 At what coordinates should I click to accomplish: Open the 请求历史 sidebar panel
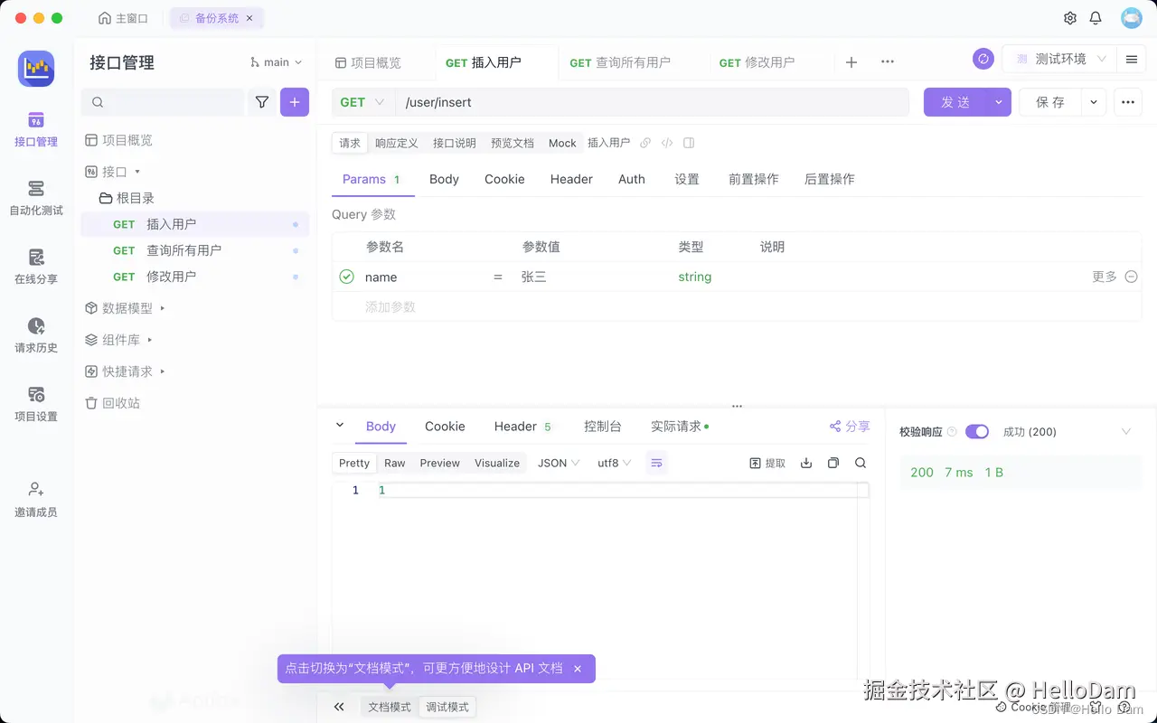click(x=35, y=335)
